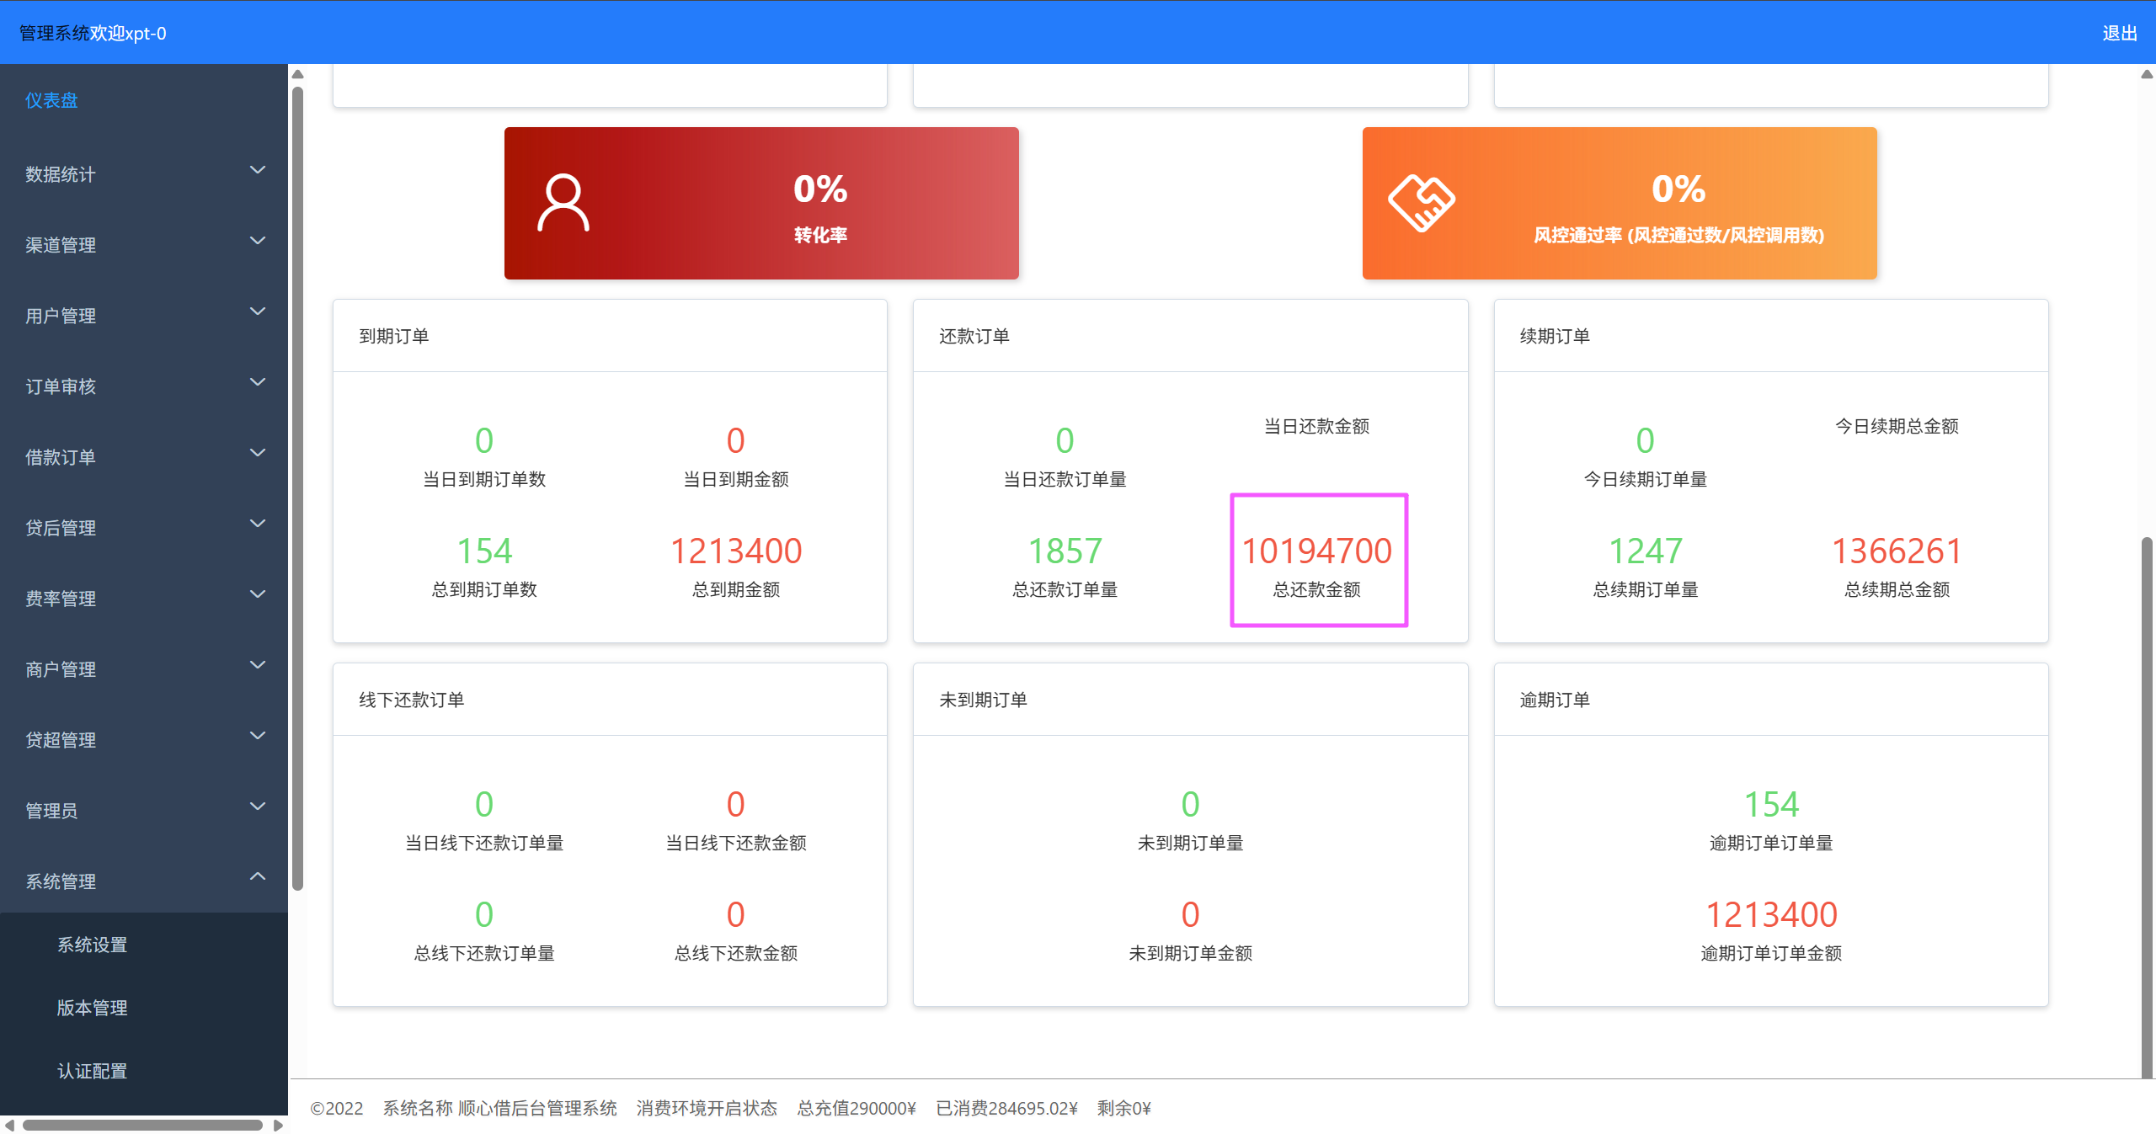Click the 消费环境开启状态 footer text
The height and width of the screenshot is (1134, 2156).
pyautogui.click(x=707, y=1108)
